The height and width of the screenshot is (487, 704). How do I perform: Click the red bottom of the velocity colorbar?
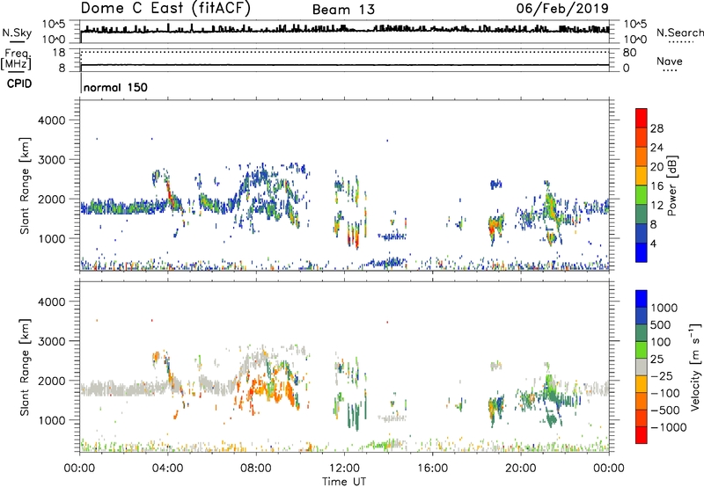(x=642, y=435)
